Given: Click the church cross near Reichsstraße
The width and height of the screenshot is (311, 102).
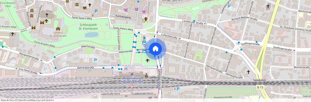Looking at the screenshot, I should point(268,6).
